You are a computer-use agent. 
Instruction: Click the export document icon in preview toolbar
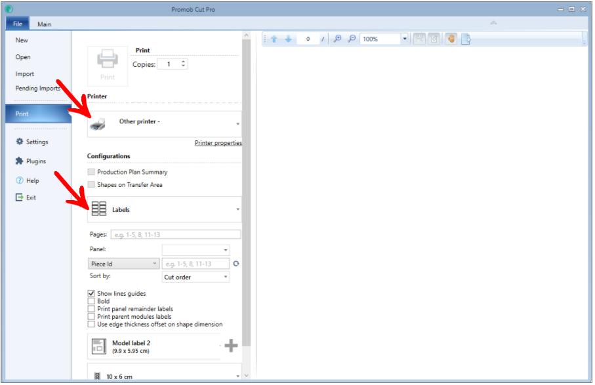tap(466, 39)
